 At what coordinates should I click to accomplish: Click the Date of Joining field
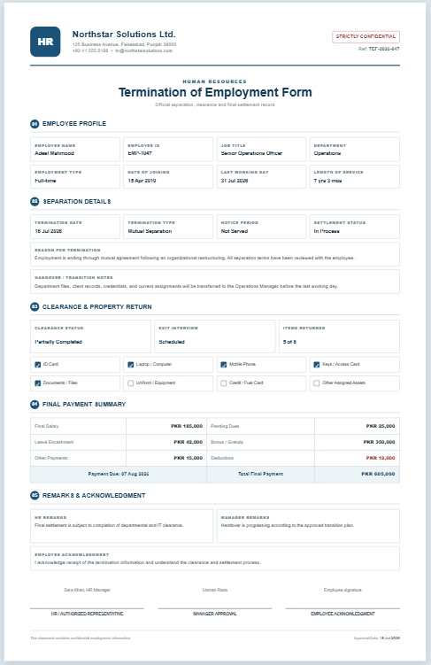[x=168, y=176]
